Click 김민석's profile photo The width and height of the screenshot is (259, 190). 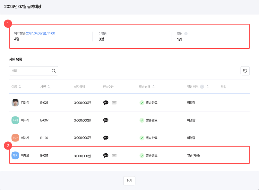pos(15,103)
